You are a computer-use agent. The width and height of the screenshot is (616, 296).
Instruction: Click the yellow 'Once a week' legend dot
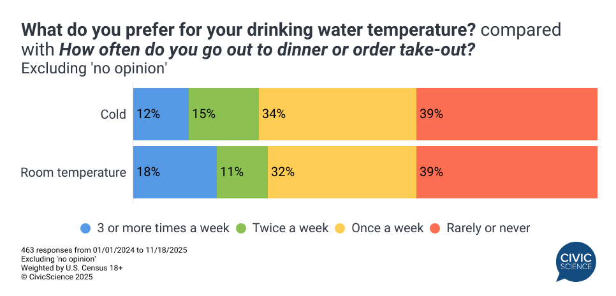click(x=340, y=228)
